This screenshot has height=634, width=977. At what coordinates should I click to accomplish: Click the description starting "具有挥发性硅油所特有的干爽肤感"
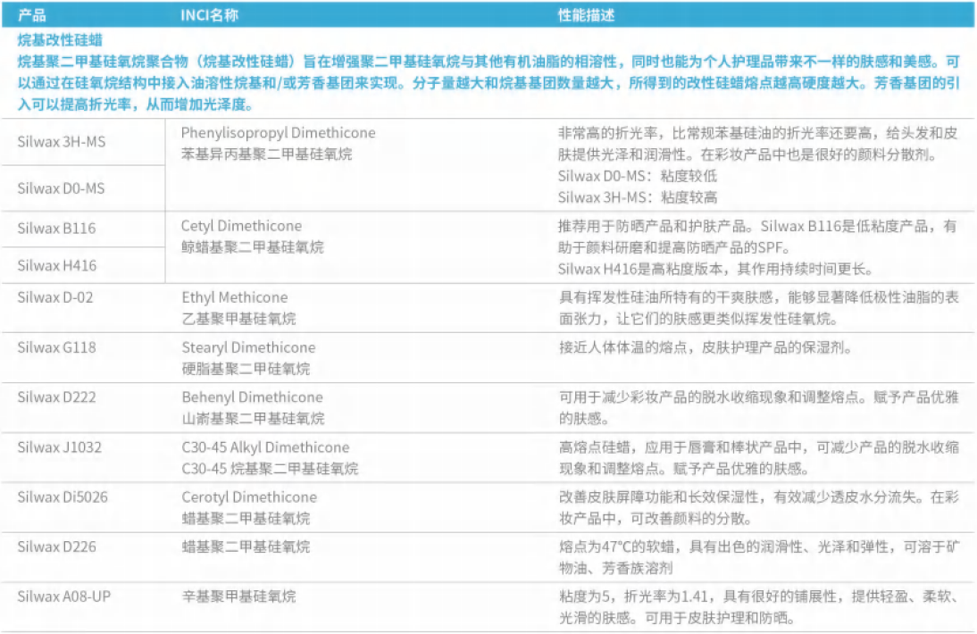coord(758,308)
